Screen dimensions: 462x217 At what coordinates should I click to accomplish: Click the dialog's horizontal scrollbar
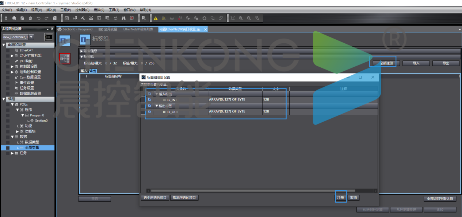(252, 190)
